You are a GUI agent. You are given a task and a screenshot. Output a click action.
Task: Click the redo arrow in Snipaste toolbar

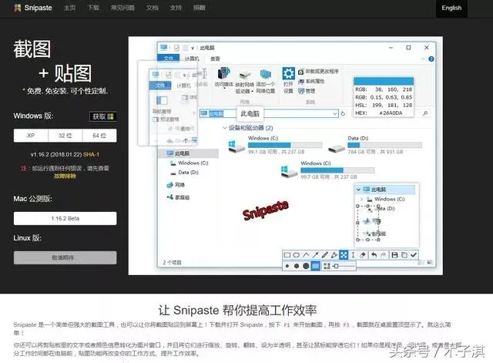point(384,255)
